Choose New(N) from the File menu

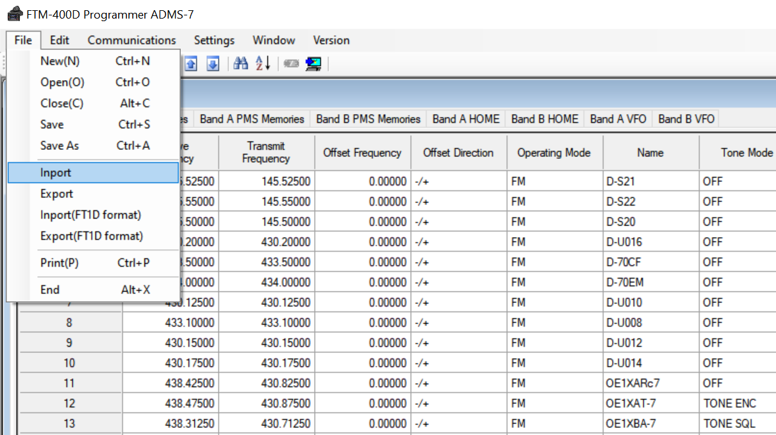tap(94, 61)
